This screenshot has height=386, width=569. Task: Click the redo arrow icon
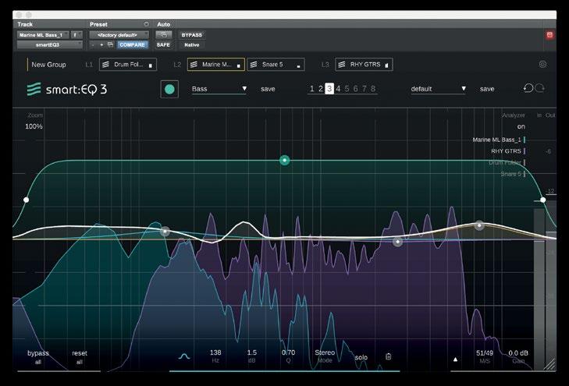click(x=539, y=88)
